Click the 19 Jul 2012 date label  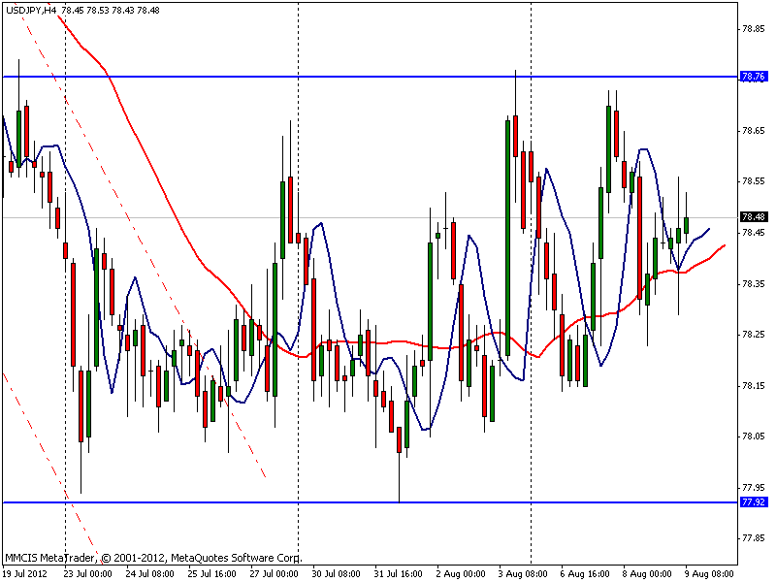pos(25,573)
